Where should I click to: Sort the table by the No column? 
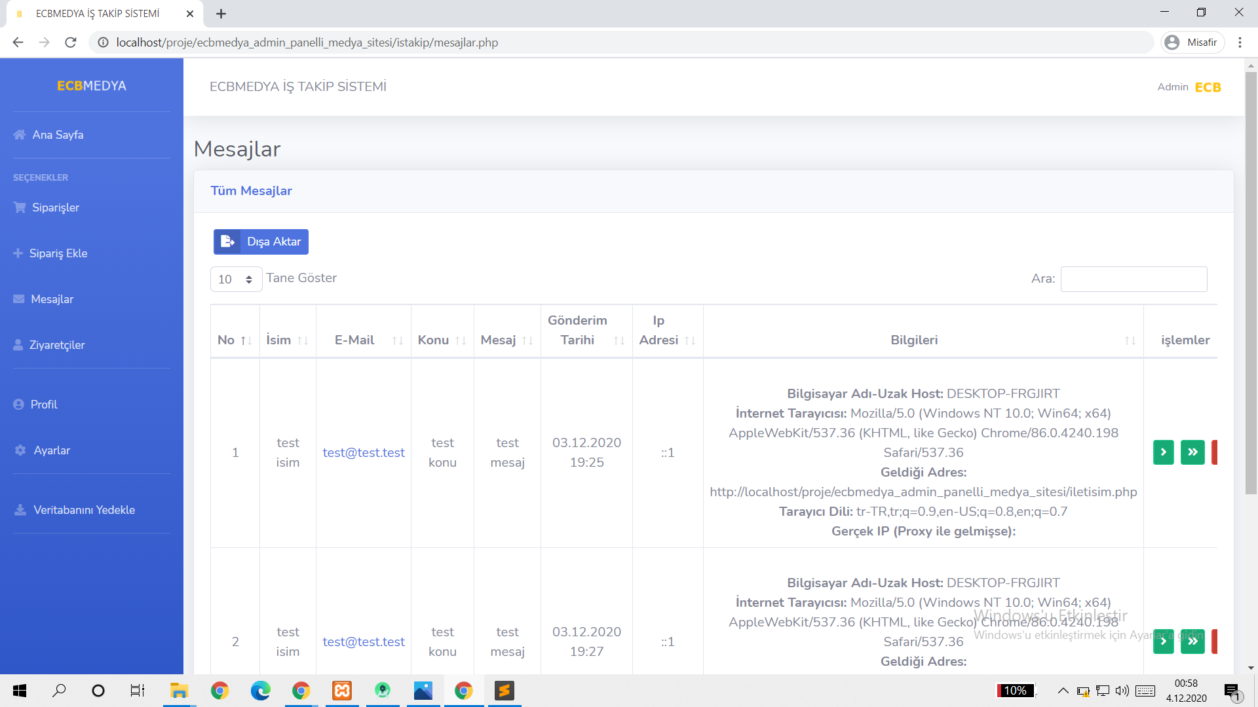click(235, 340)
